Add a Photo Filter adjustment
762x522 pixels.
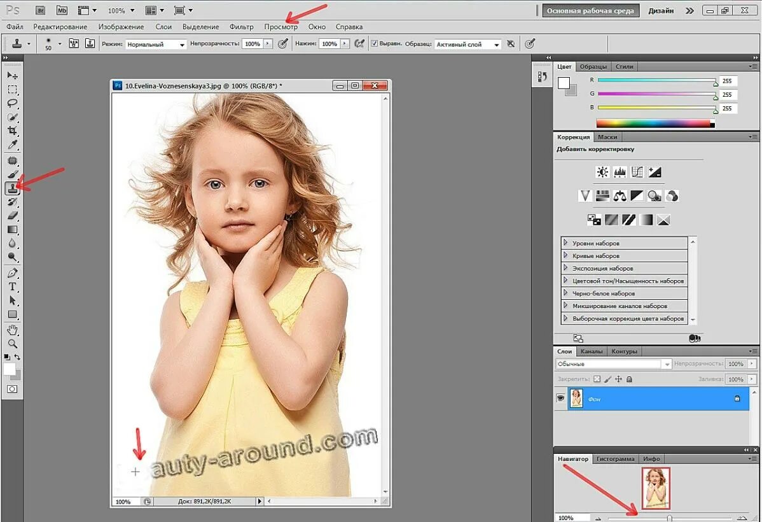pos(655,195)
